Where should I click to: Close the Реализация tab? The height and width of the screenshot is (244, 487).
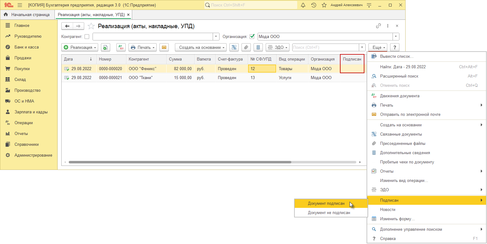[x=128, y=15]
